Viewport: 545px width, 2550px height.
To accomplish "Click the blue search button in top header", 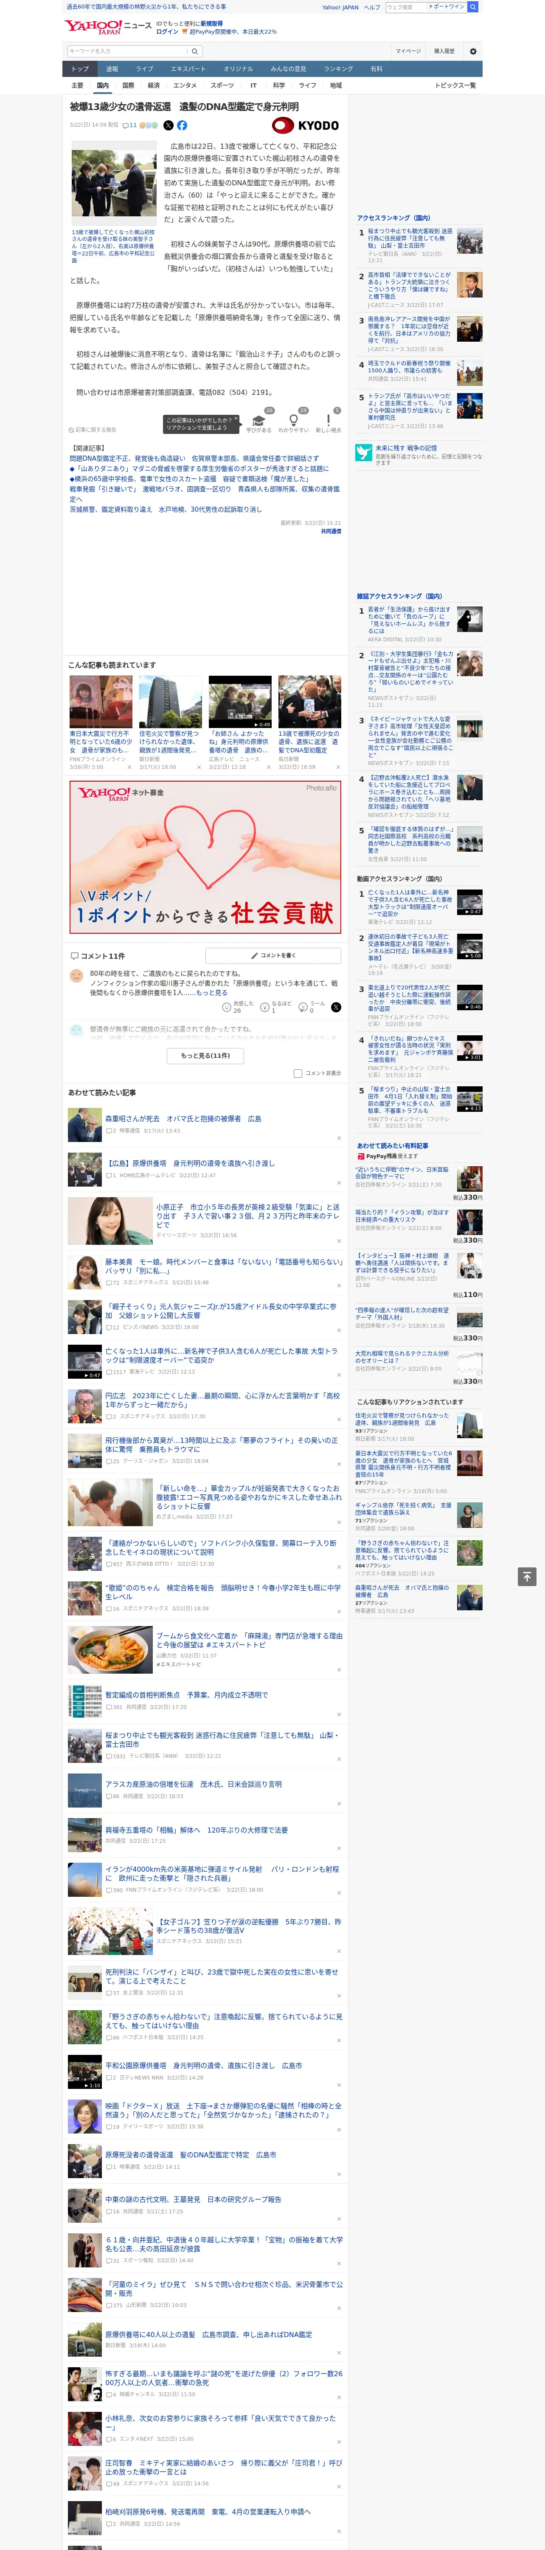I will click(x=473, y=7).
